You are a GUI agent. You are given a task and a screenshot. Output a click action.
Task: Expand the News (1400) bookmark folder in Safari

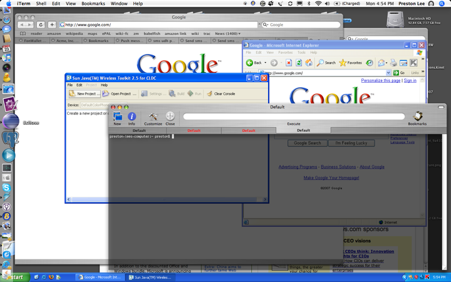[227, 34]
